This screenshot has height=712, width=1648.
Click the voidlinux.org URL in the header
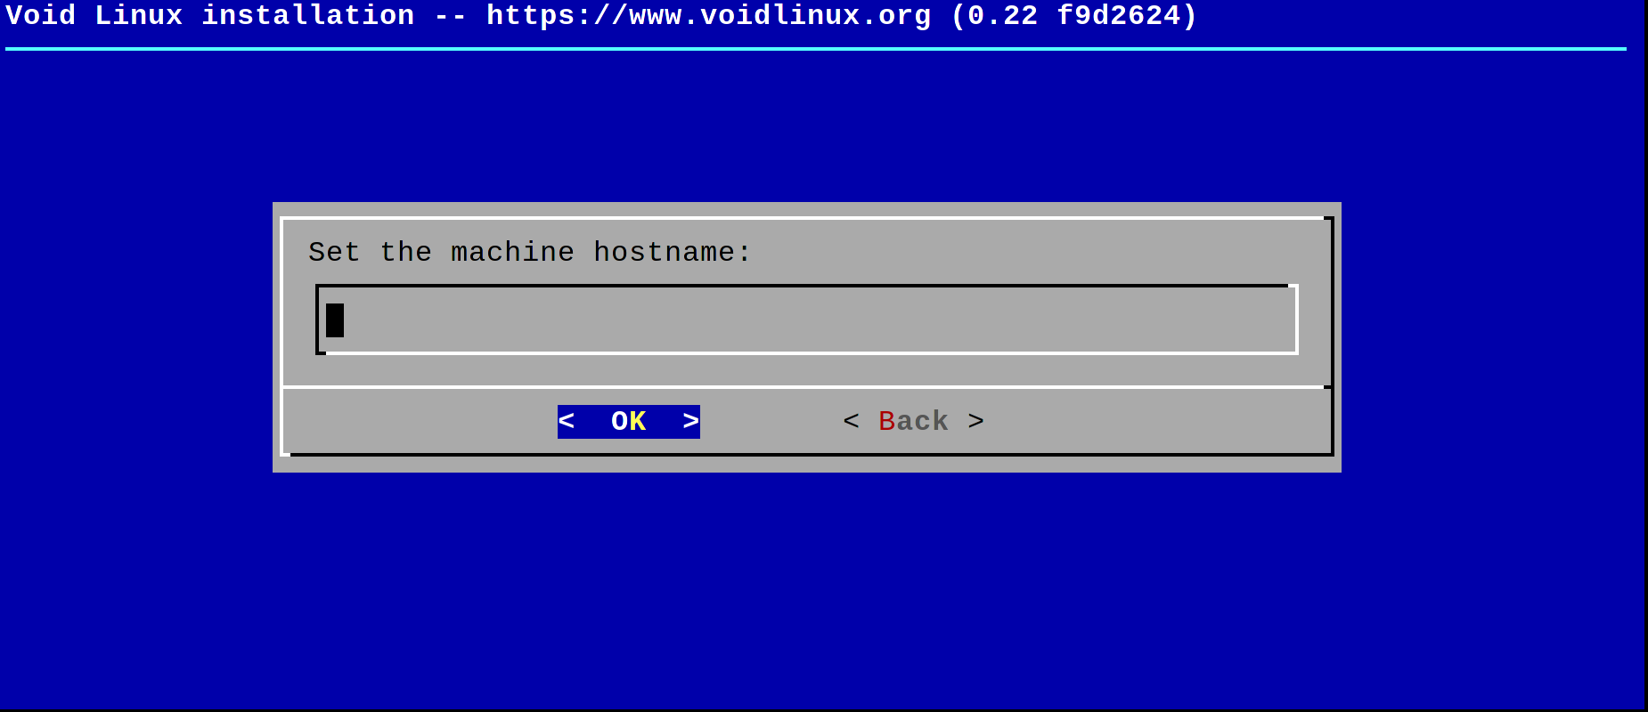click(x=708, y=16)
